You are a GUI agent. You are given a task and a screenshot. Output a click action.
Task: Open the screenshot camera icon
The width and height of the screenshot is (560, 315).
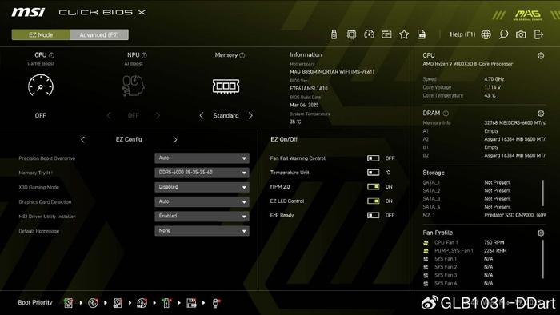[x=521, y=34]
